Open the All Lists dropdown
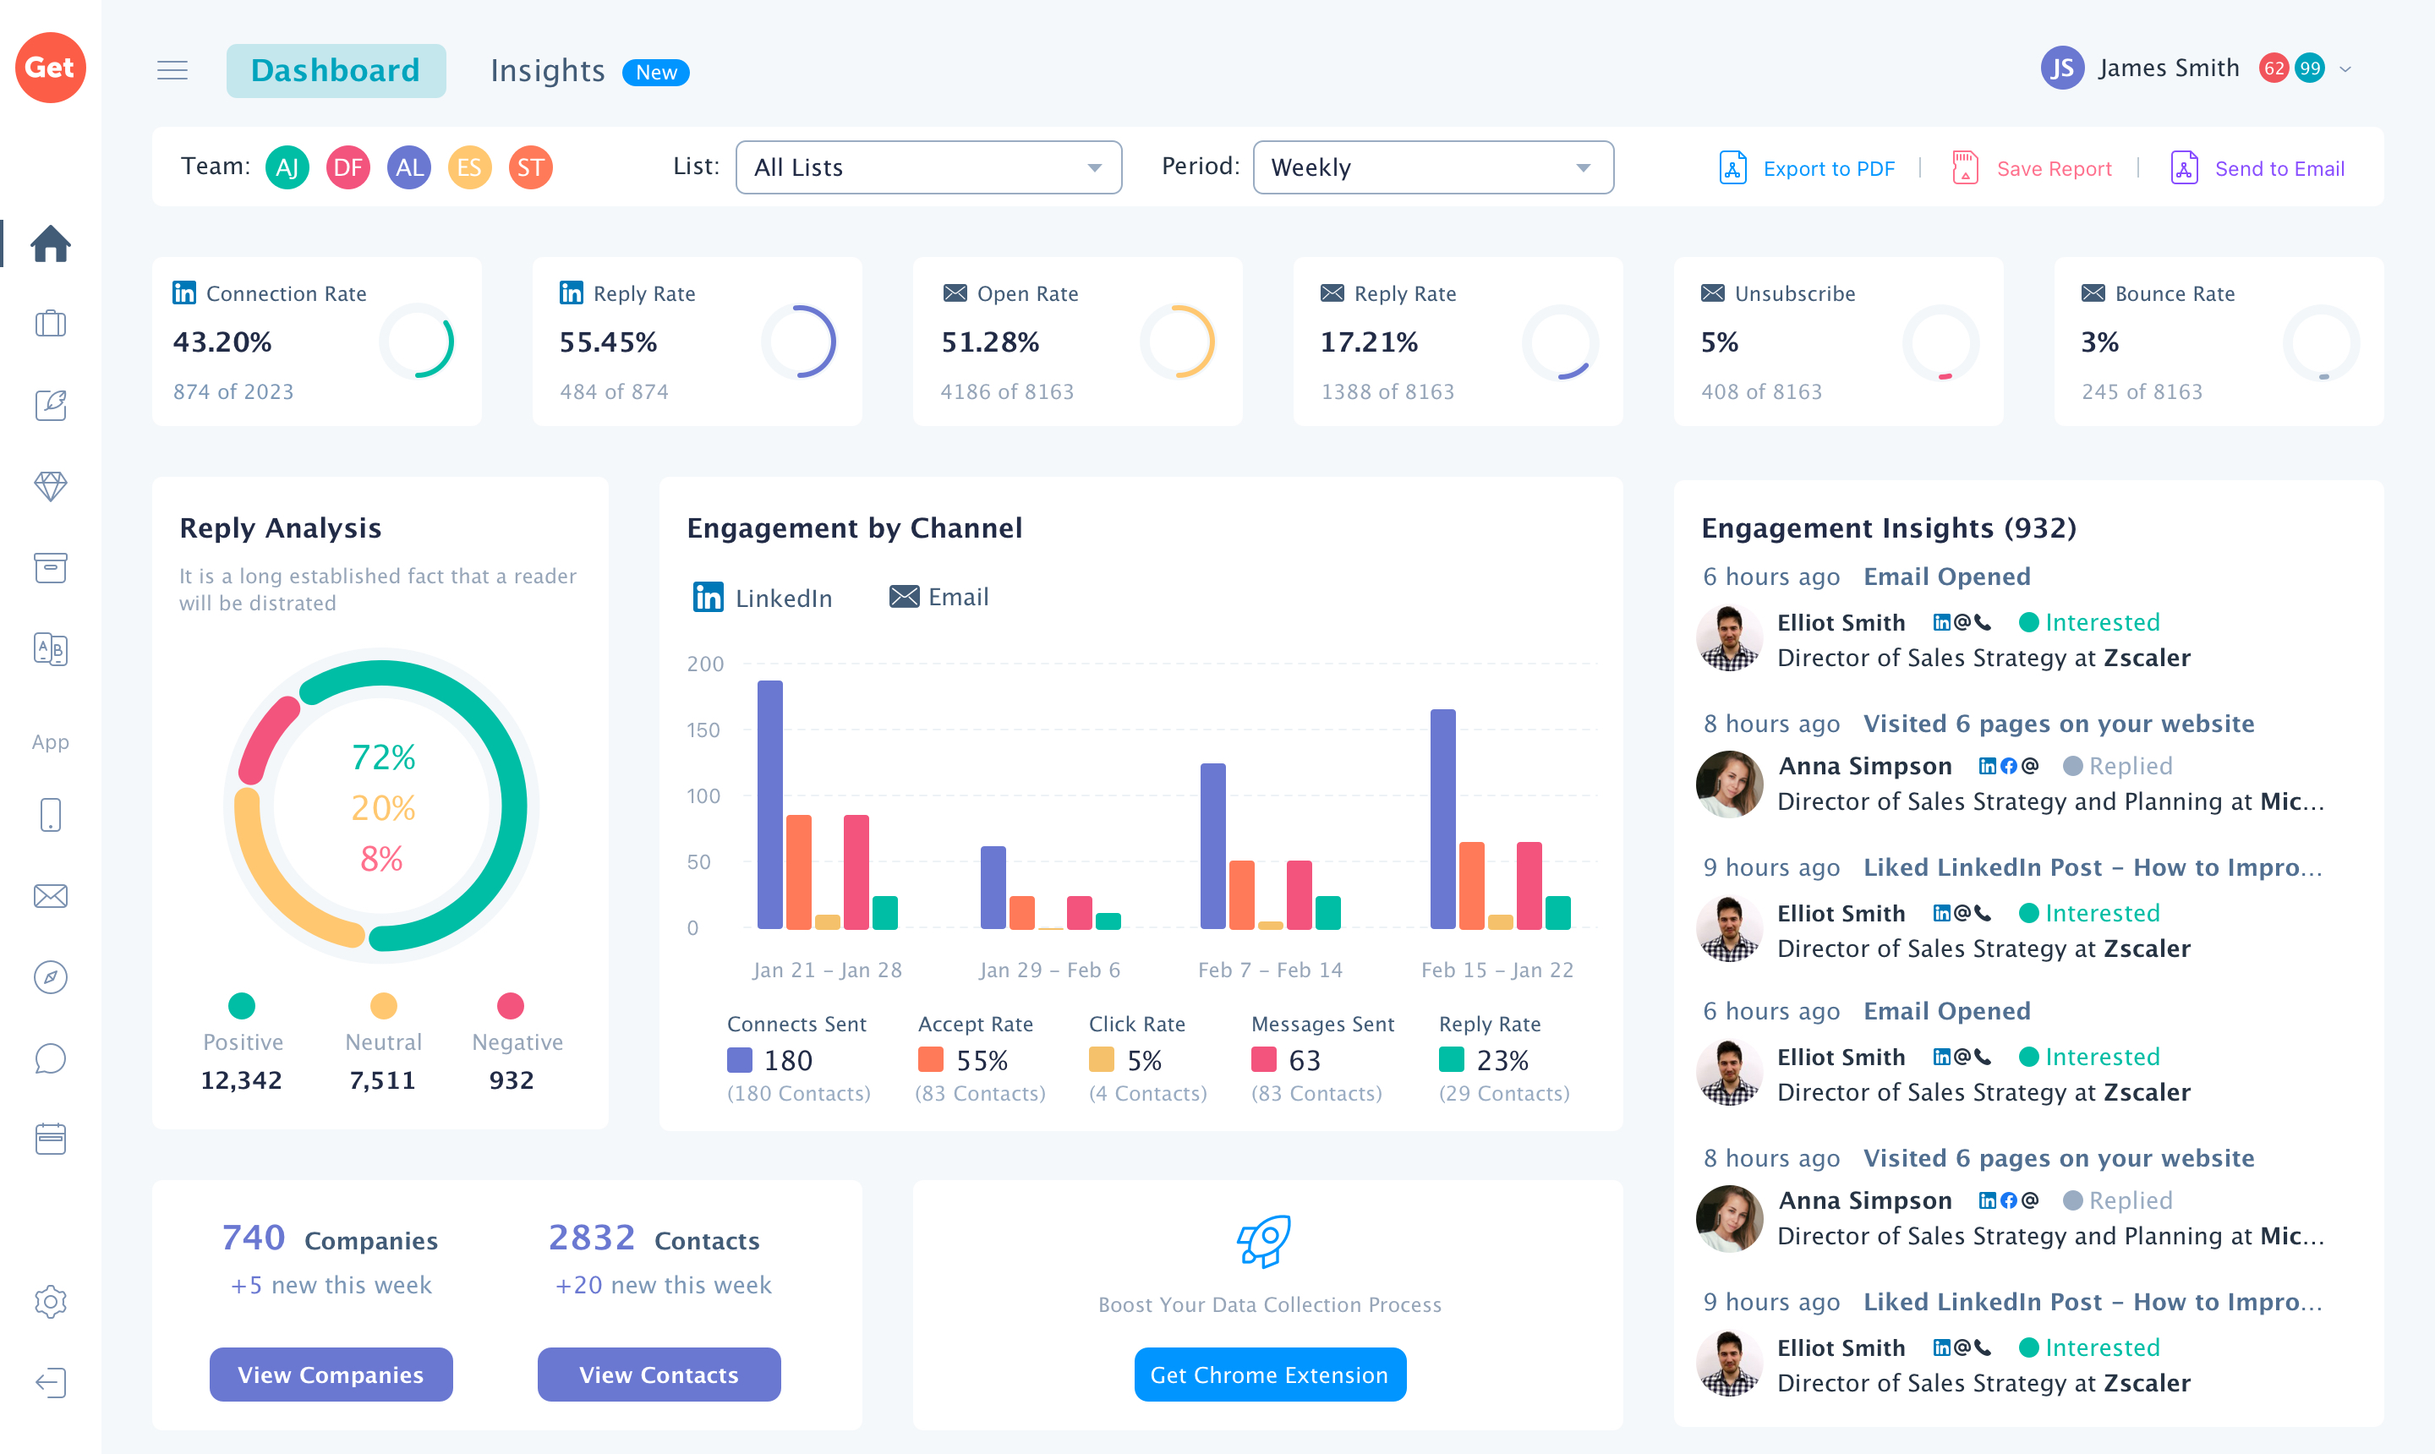Image resolution: width=2435 pixels, height=1454 pixels. click(928, 167)
